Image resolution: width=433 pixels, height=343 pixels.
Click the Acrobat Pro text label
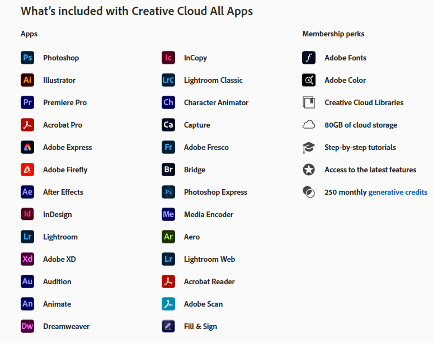pyautogui.click(x=63, y=125)
